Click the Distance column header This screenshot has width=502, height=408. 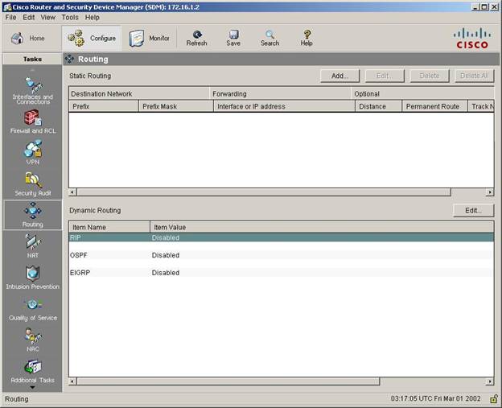[x=378, y=106]
